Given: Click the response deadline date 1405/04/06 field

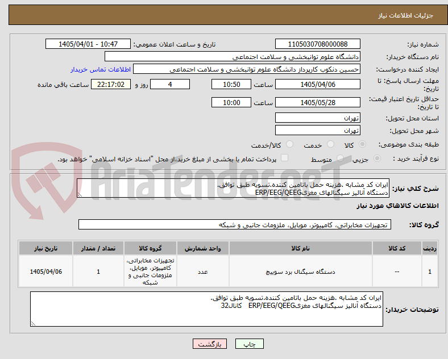Looking at the screenshot, I should click(x=318, y=84).
